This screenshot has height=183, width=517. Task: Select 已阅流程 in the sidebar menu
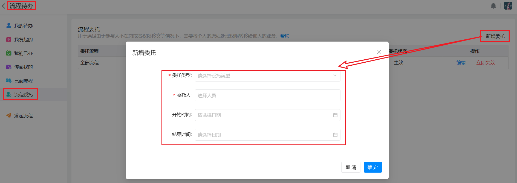click(x=23, y=81)
